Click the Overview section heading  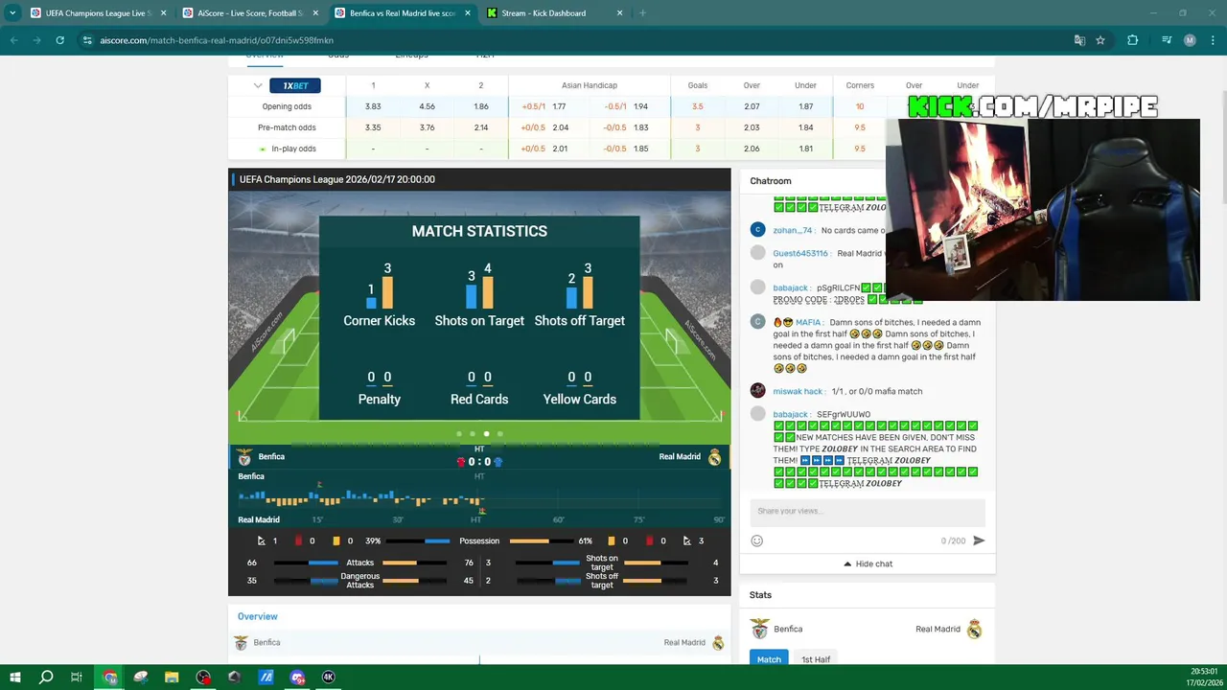point(257,616)
